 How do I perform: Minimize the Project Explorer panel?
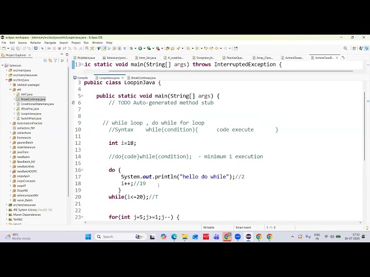pyautogui.click(x=62, y=54)
